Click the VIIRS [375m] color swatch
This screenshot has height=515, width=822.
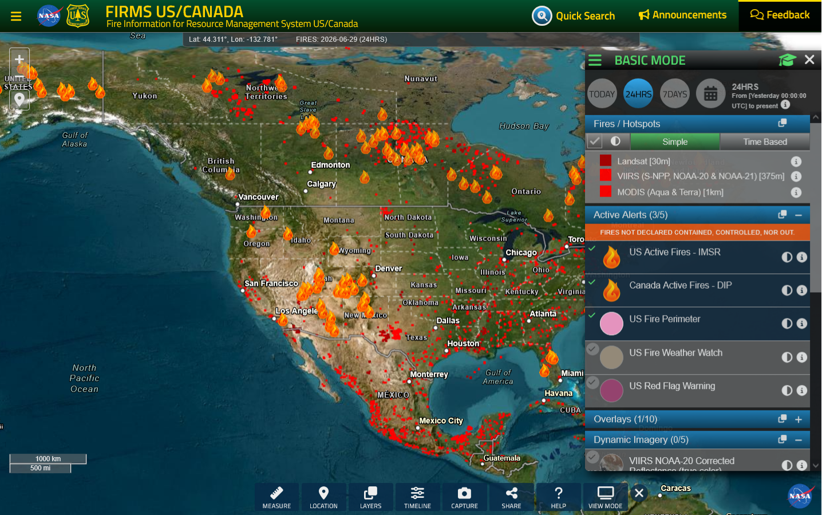point(606,175)
